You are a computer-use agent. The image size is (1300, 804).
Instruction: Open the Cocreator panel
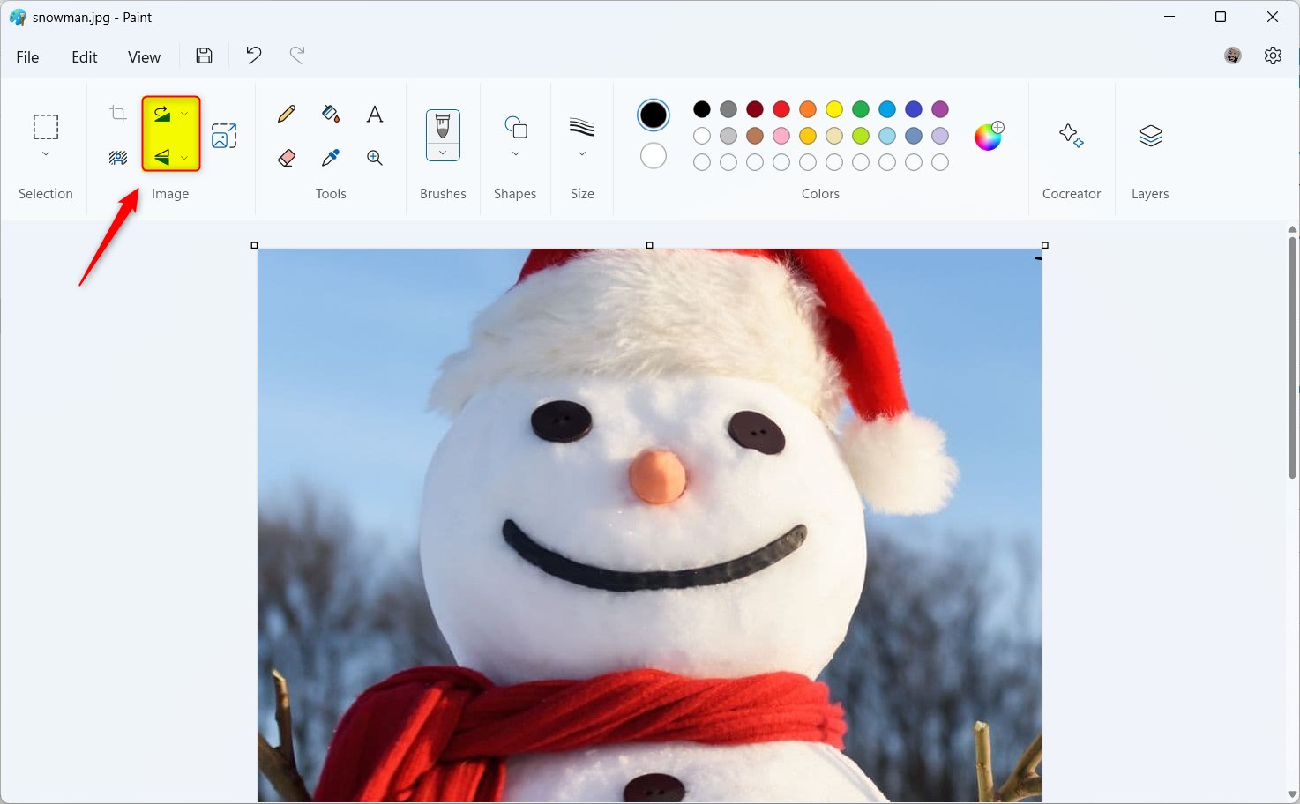[1071, 148]
